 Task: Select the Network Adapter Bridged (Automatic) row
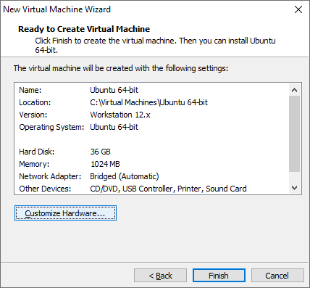click(x=151, y=176)
